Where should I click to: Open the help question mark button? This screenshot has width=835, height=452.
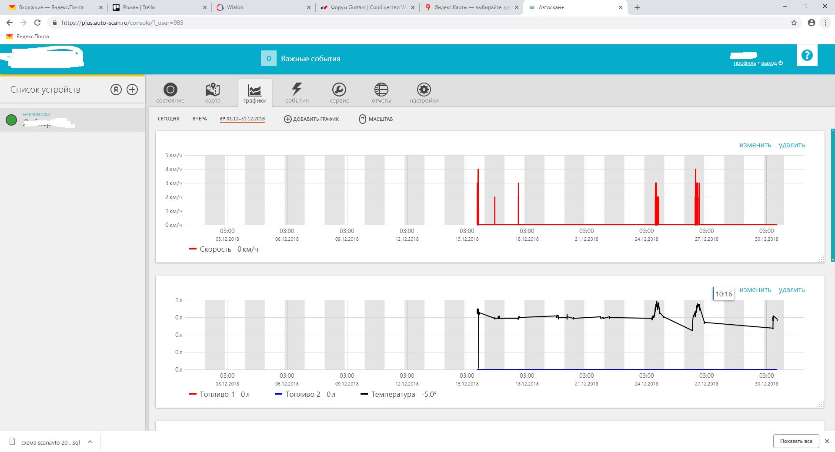point(807,55)
